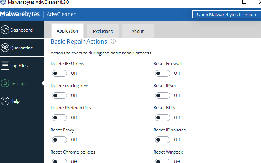261x163 pixels.
Task: Open the About tab
Action: coord(138,32)
